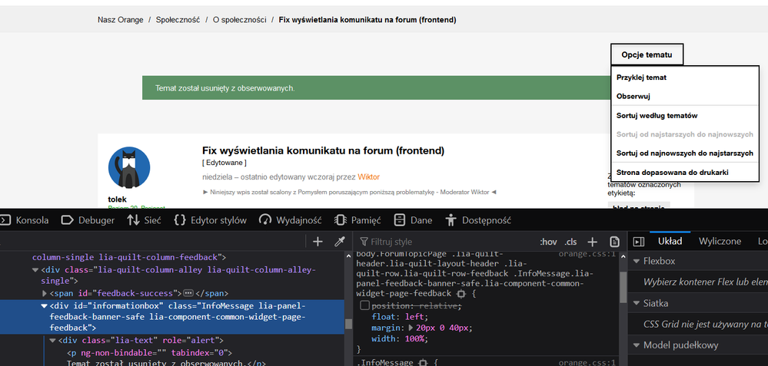768x366 pixels.
Task: Click the add new CSS rule plus icon
Action: tap(593, 242)
